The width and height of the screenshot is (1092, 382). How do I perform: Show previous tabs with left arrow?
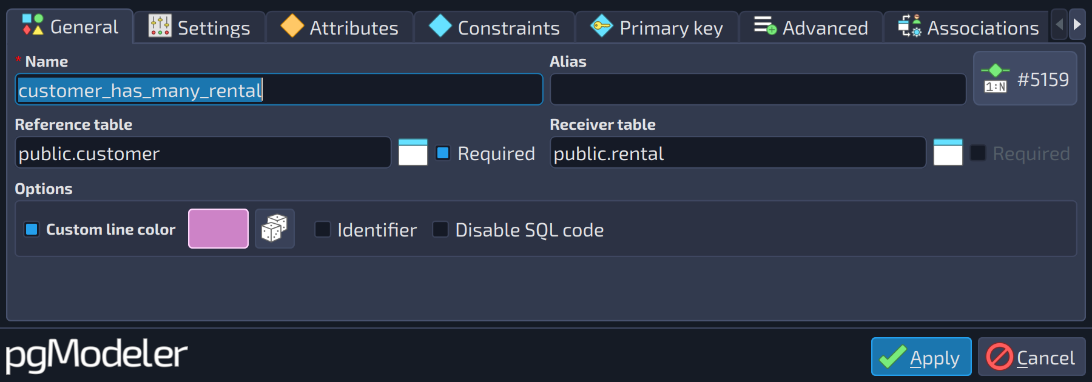click(x=1059, y=25)
